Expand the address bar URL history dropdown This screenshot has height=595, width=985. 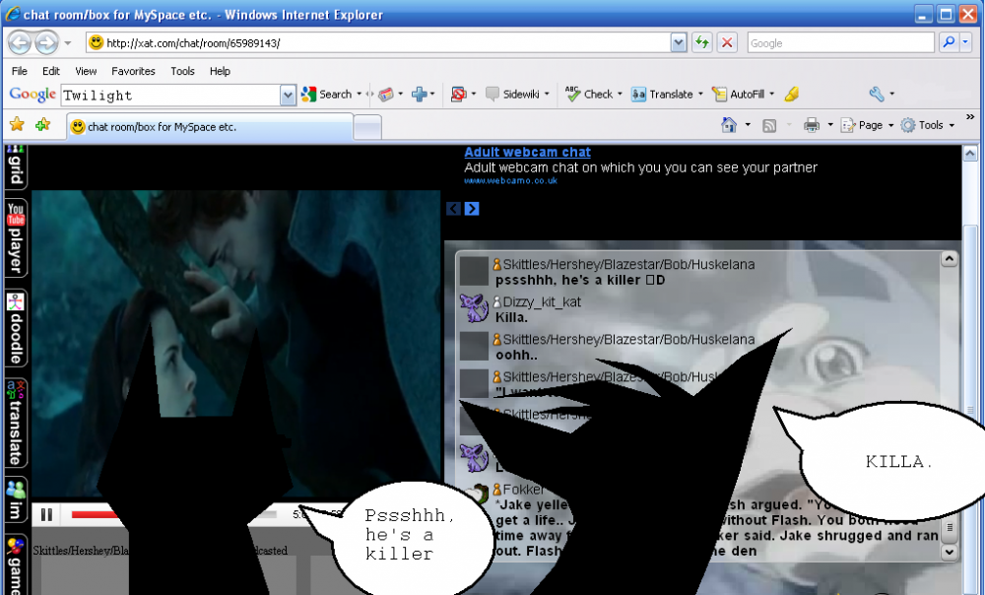[679, 42]
